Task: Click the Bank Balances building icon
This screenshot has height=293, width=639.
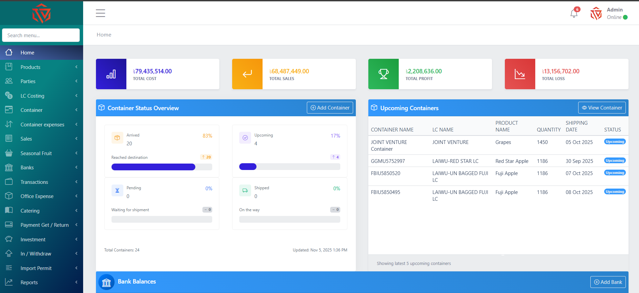Action: (106, 282)
